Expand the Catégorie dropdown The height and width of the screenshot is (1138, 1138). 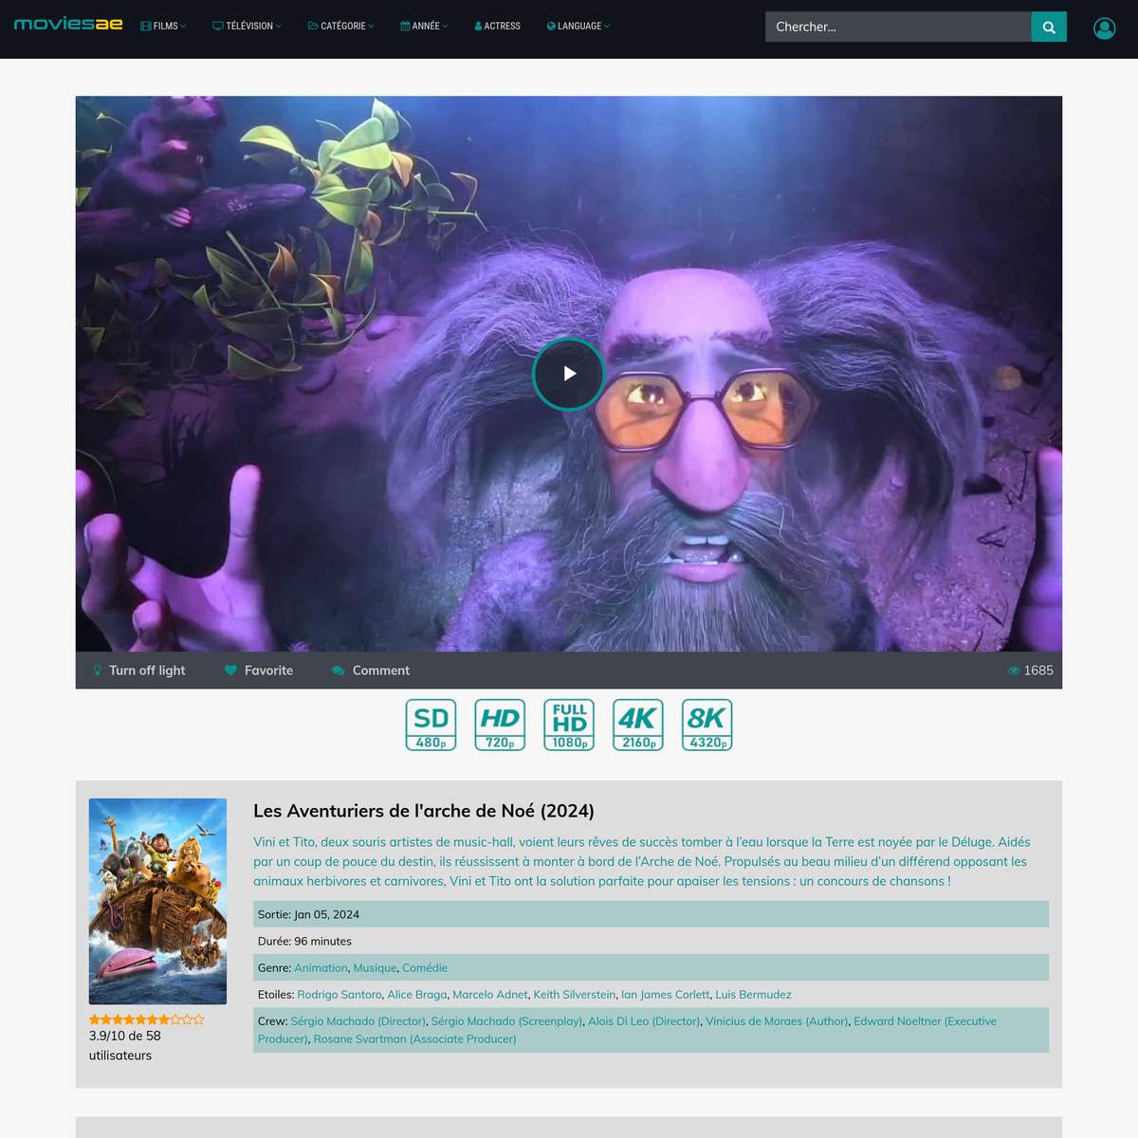coord(340,27)
